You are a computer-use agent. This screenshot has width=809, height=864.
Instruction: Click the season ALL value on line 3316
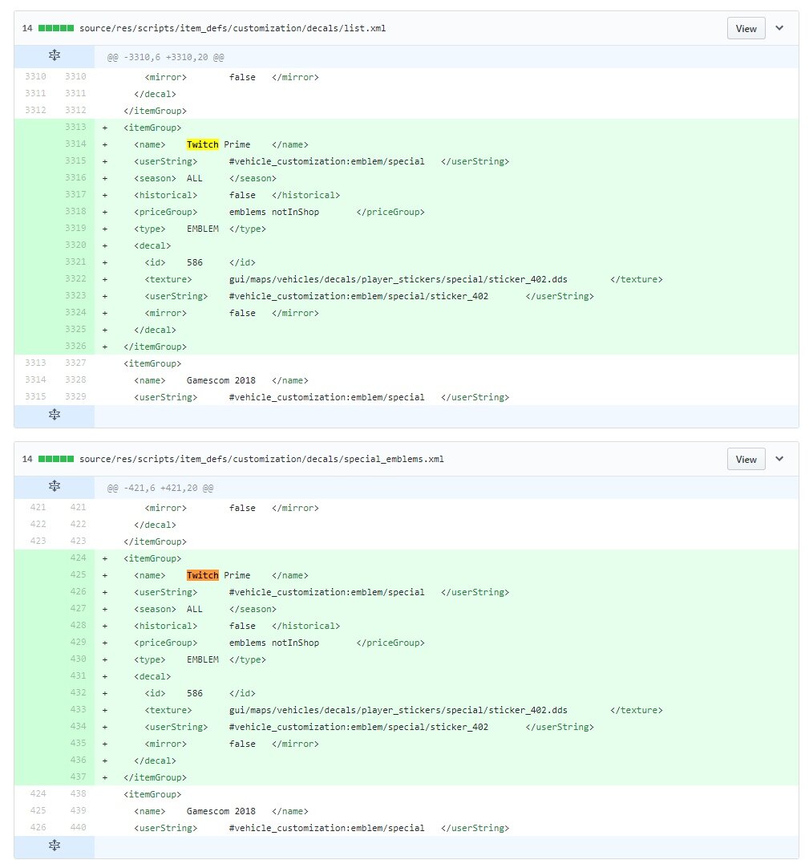[x=194, y=179]
